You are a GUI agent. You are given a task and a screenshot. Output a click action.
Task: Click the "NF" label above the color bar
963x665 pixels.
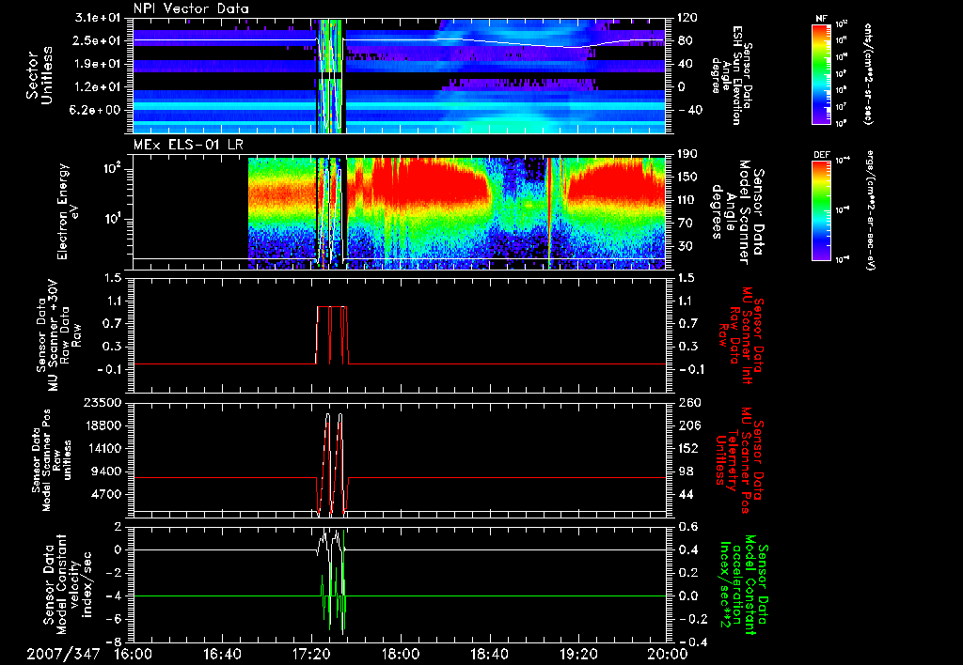pyautogui.click(x=821, y=19)
